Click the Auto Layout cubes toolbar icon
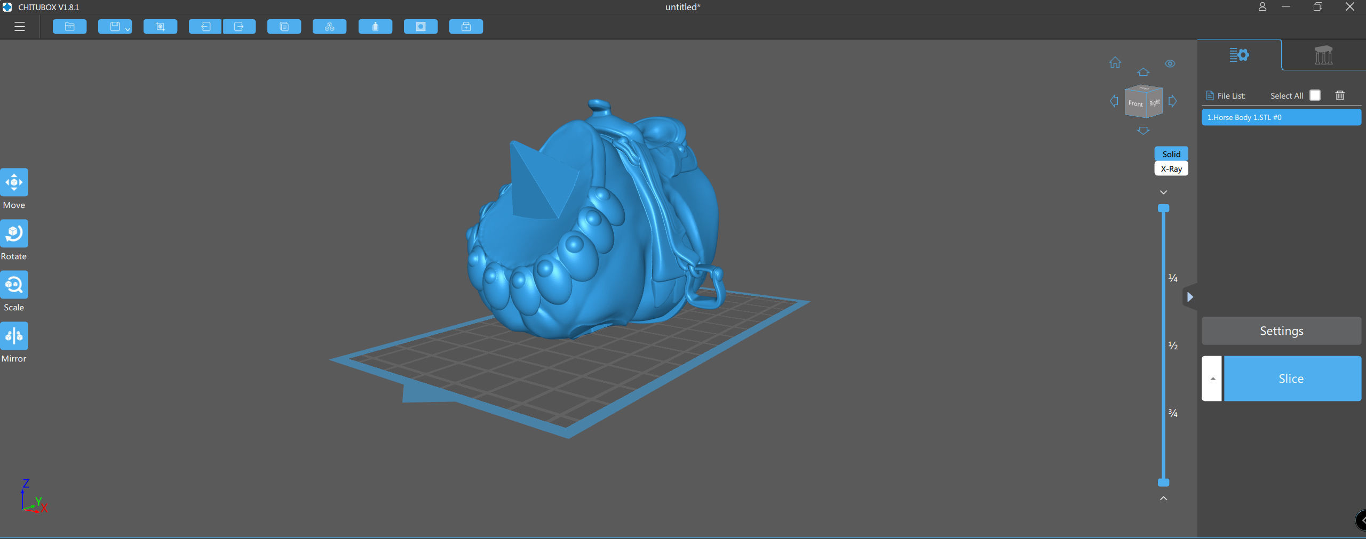This screenshot has width=1366, height=539. (329, 27)
